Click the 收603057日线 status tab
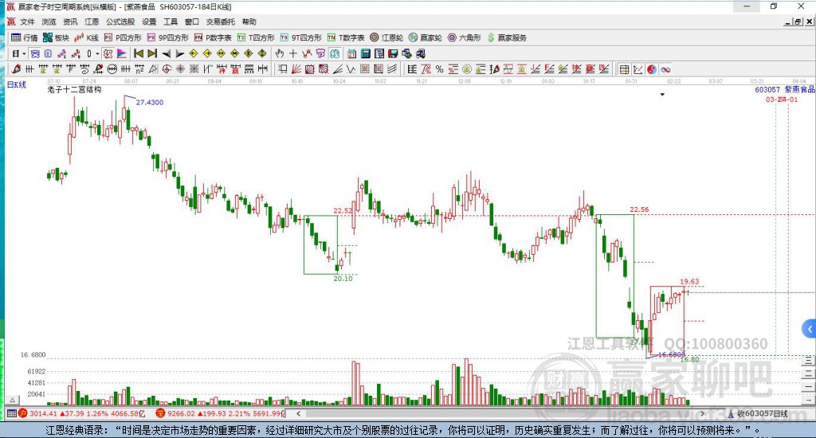The image size is (816, 438). (763, 413)
